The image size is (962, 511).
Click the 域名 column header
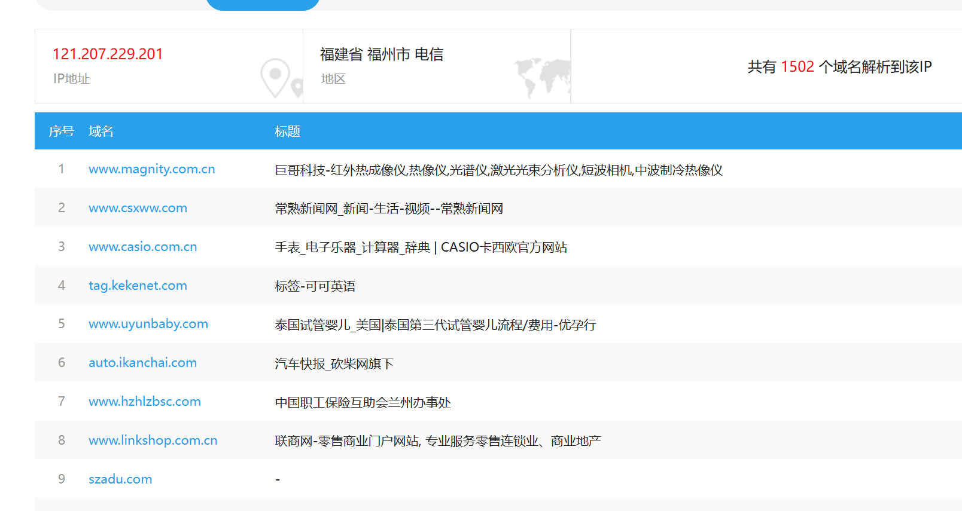(101, 131)
